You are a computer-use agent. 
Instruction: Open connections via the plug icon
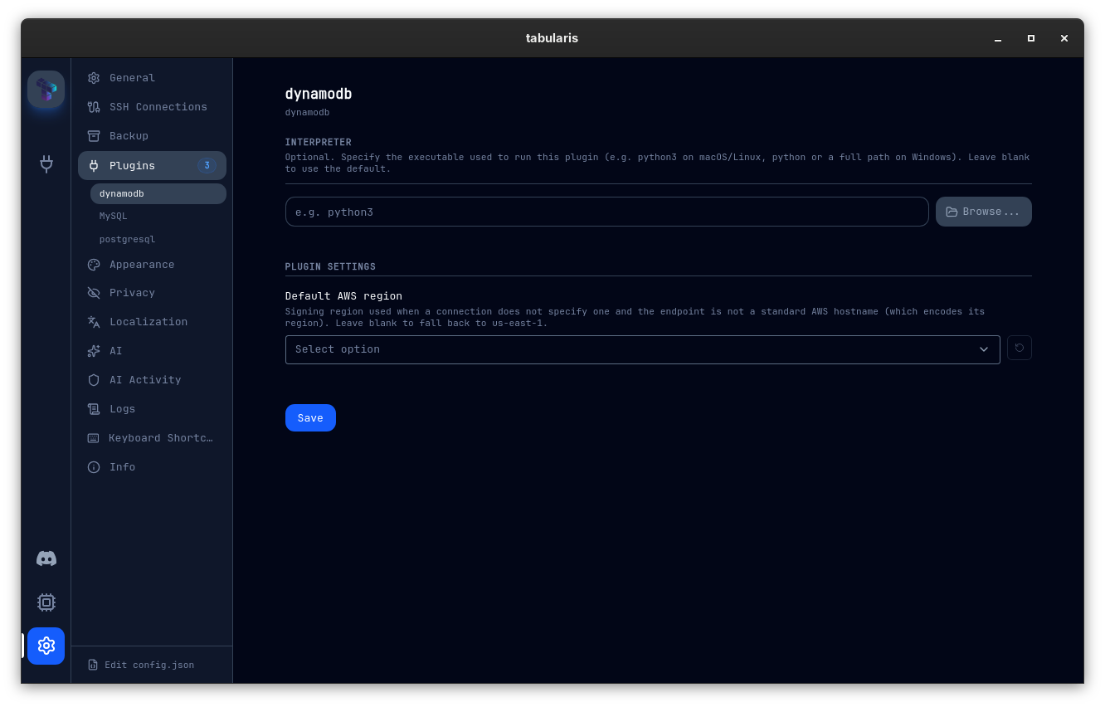coord(46,163)
